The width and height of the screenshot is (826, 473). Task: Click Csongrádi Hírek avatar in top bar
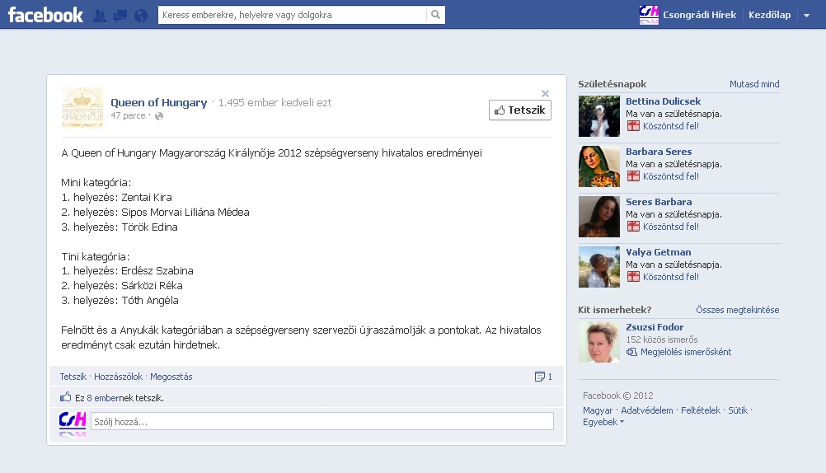pos(649,15)
